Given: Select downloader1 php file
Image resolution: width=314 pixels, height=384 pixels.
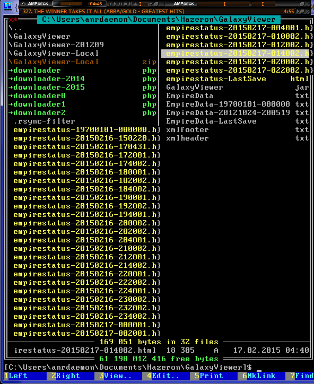Looking at the screenshot, I should [x=83, y=104].
